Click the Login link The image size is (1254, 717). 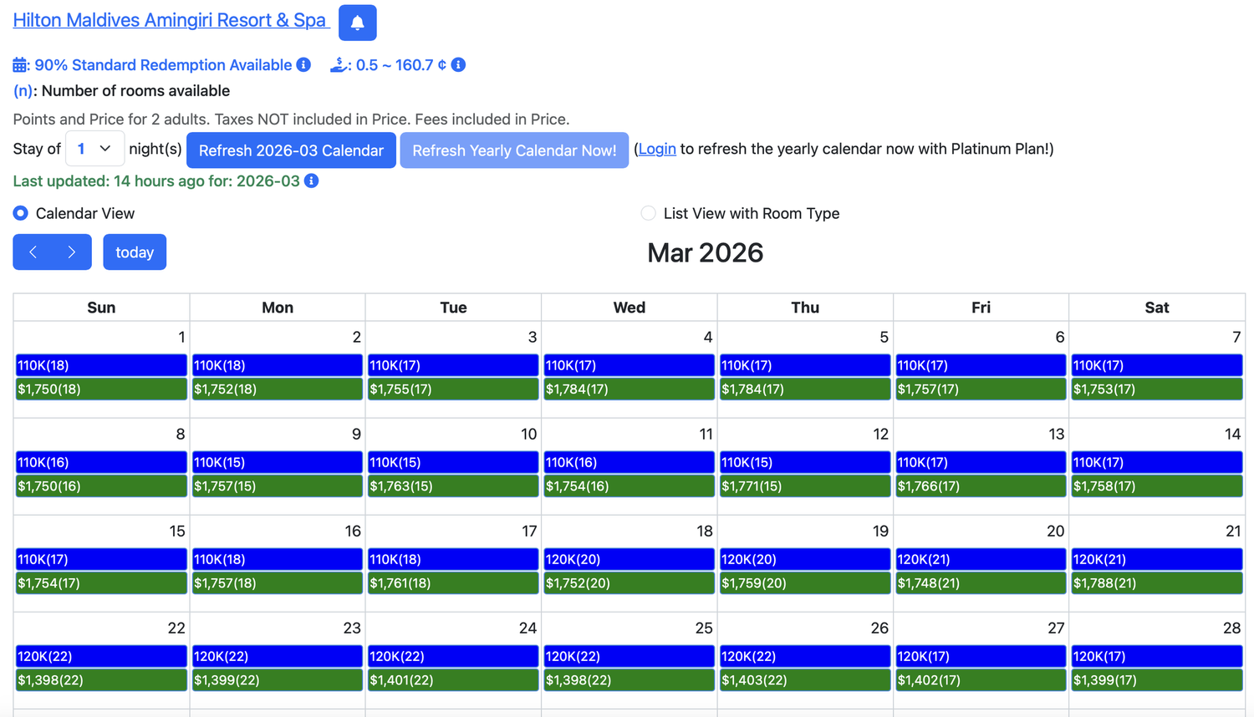(657, 149)
